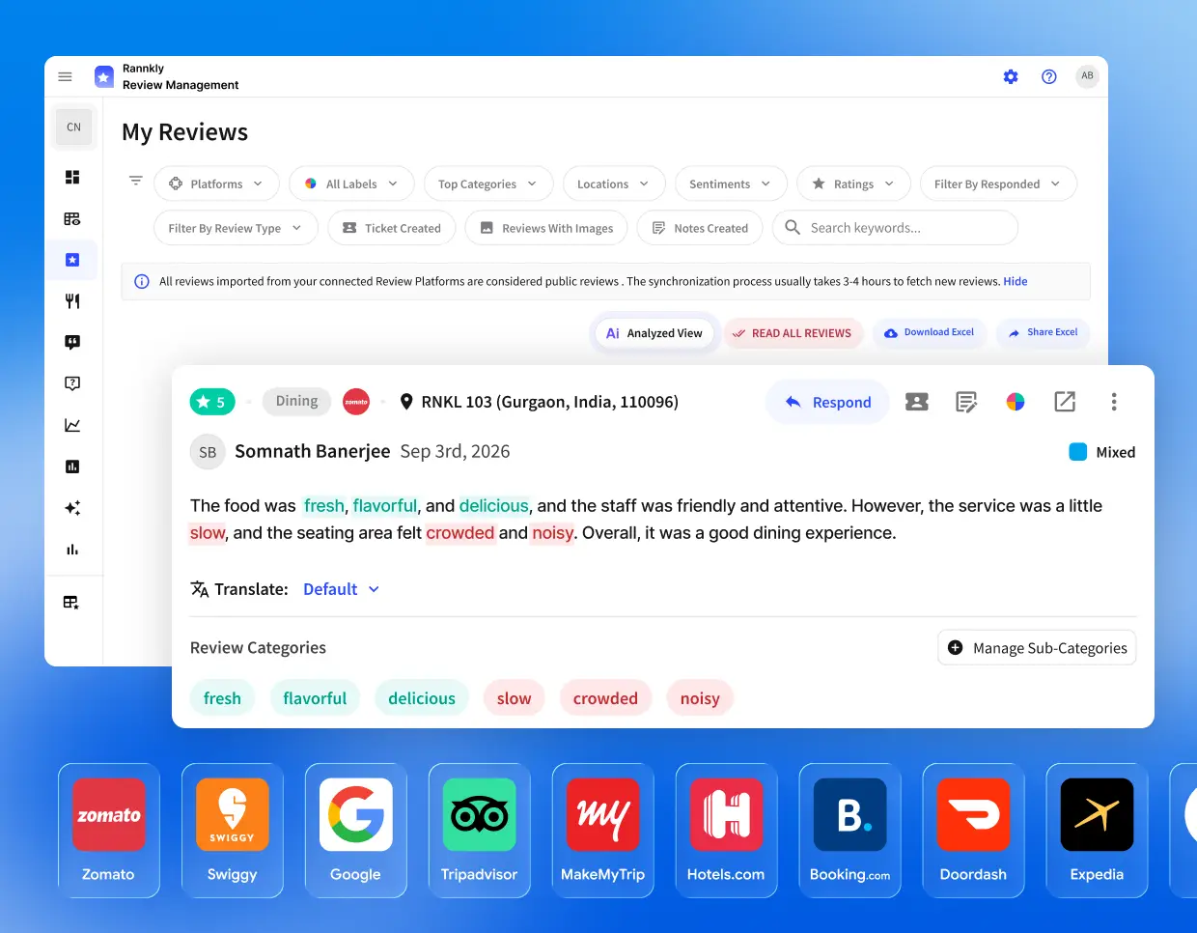This screenshot has width=1197, height=933.
Task: Open the help question mark icon
Action: click(x=1049, y=76)
